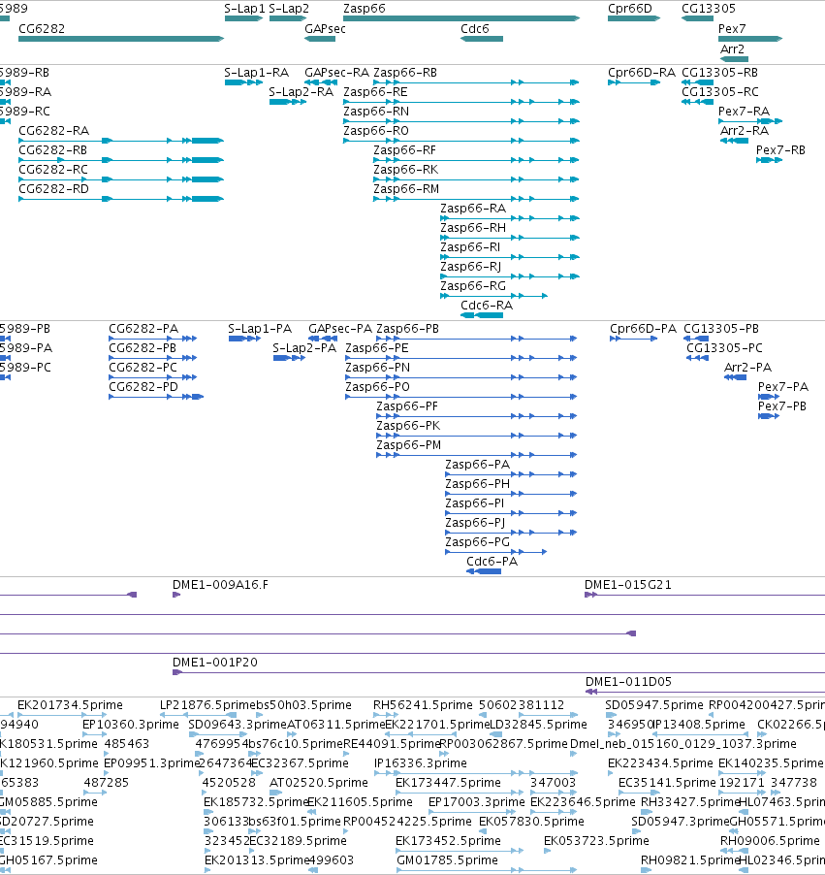Select transcript S-Lap1-RA
Screen dimensions: 825x875
(257, 73)
